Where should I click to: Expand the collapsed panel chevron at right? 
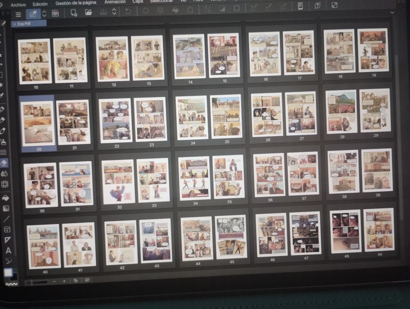(392, 12)
